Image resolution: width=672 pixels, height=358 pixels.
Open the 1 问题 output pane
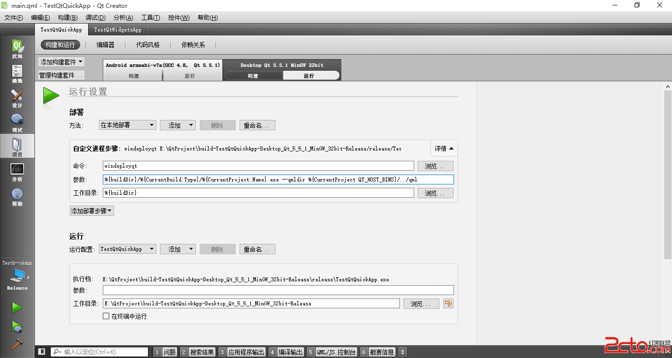165,352
